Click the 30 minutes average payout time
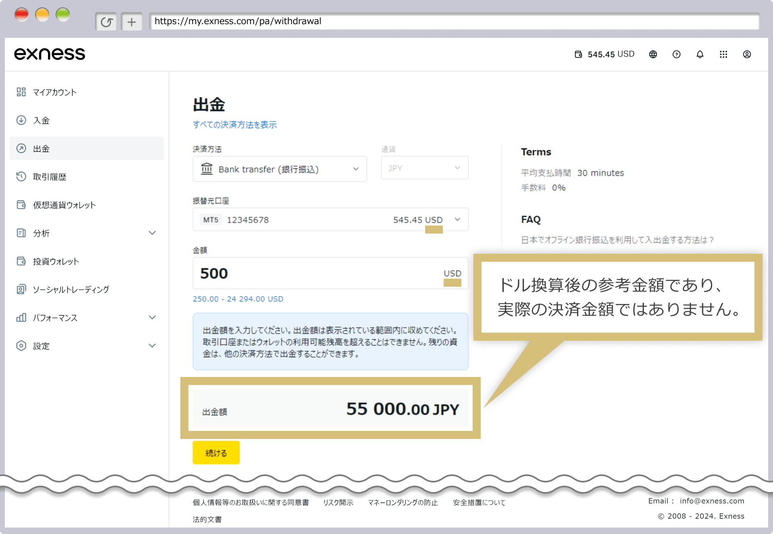The height and width of the screenshot is (534, 773). point(601,173)
